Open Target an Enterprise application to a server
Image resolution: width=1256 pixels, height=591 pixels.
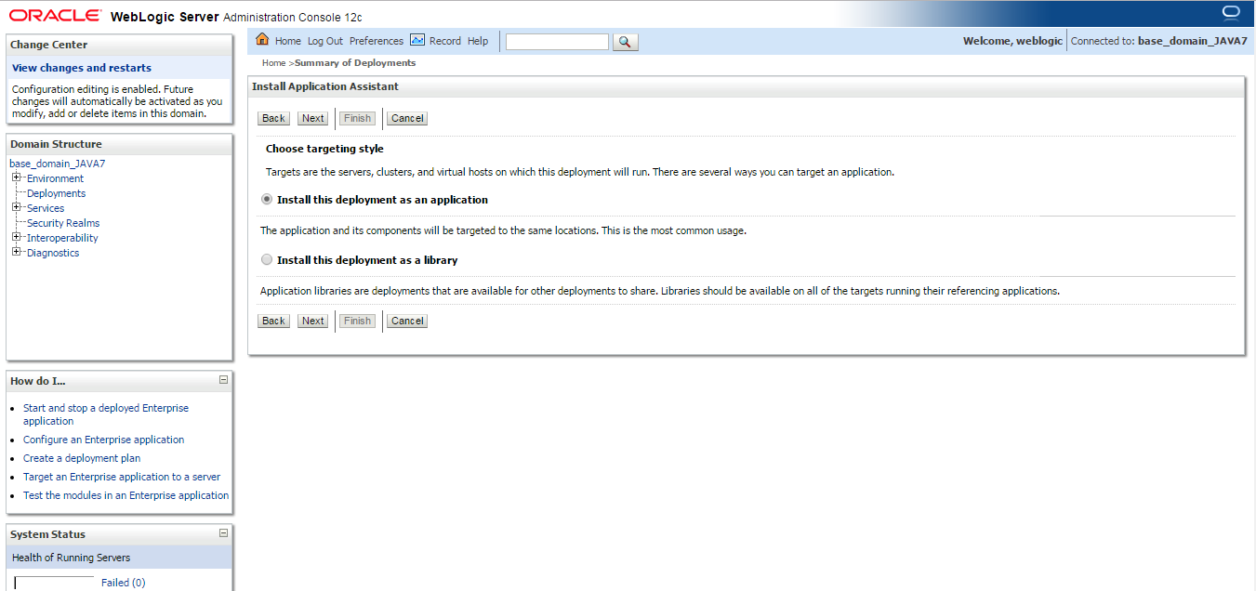click(x=122, y=477)
